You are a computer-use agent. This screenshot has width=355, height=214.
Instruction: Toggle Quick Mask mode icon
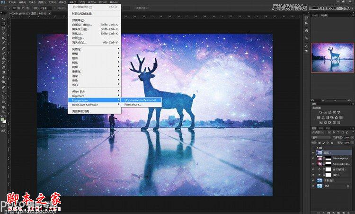click(3, 126)
